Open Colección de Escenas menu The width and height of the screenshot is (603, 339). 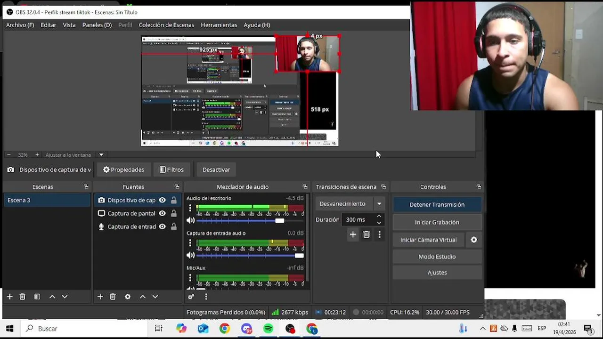click(x=166, y=25)
